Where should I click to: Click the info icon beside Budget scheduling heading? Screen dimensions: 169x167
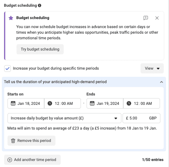tap(39, 6)
